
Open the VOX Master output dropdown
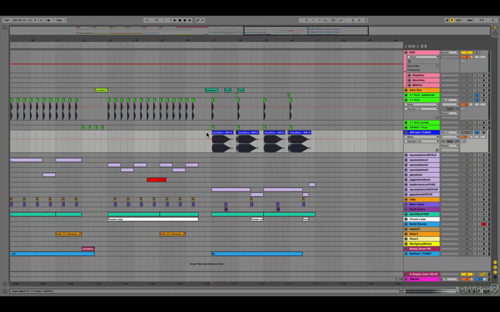(449, 52)
